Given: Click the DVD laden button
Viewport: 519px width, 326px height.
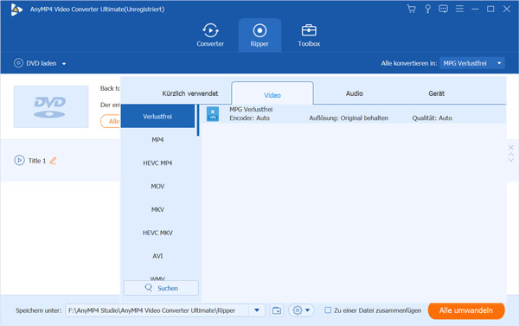Looking at the screenshot, I should (35, 63).
